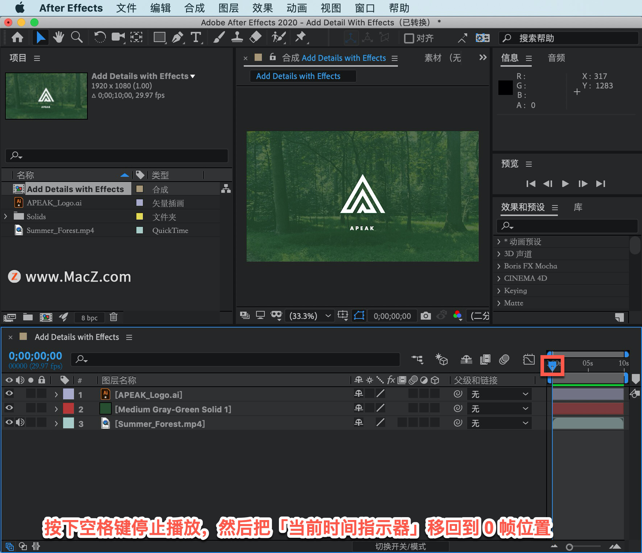Enable motion blur switch in timeline

(504, 359)
